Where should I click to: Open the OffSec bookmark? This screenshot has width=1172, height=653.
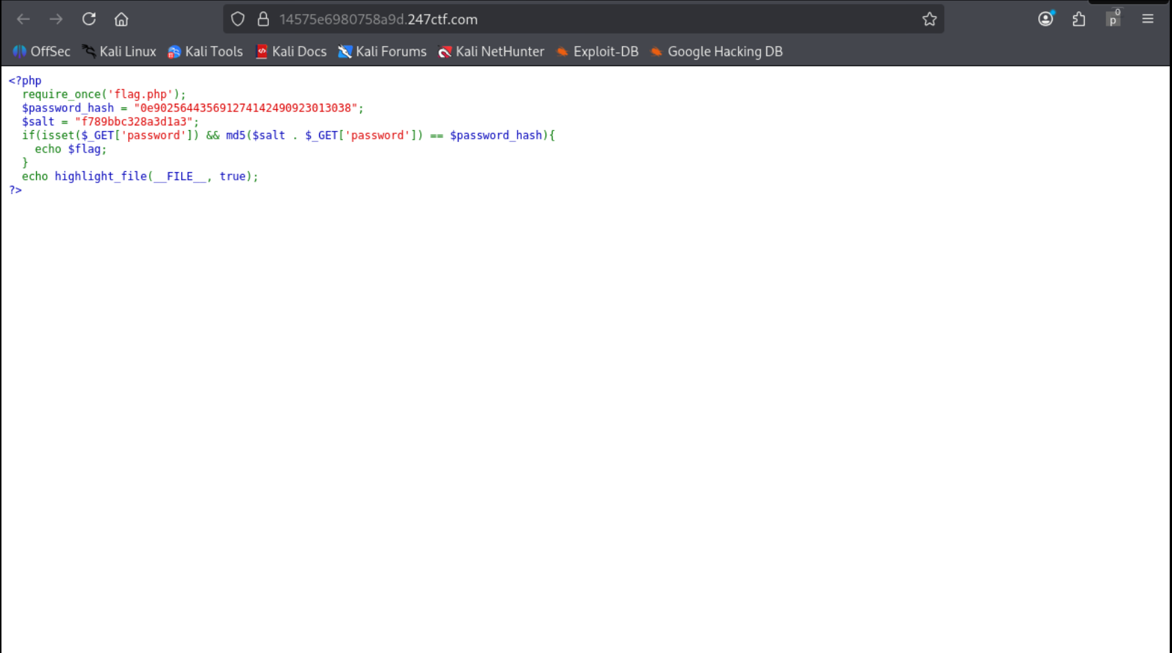coord(41,52)
